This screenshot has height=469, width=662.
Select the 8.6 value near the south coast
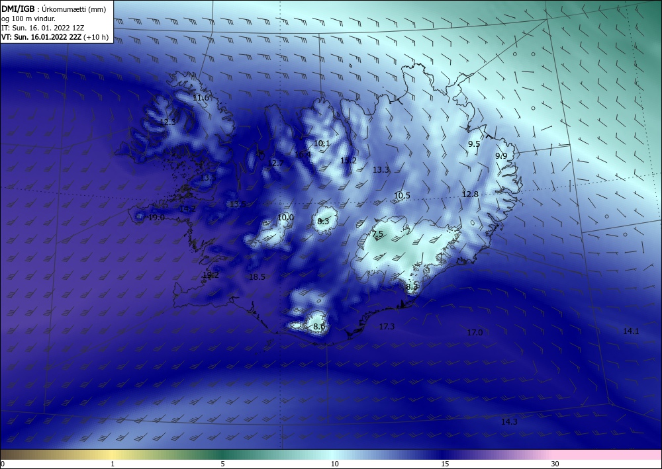pyautogui.click(x=319, y=326)
